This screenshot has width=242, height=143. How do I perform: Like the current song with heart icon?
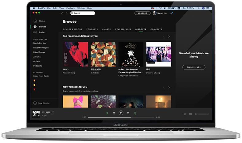pos(53,112)
